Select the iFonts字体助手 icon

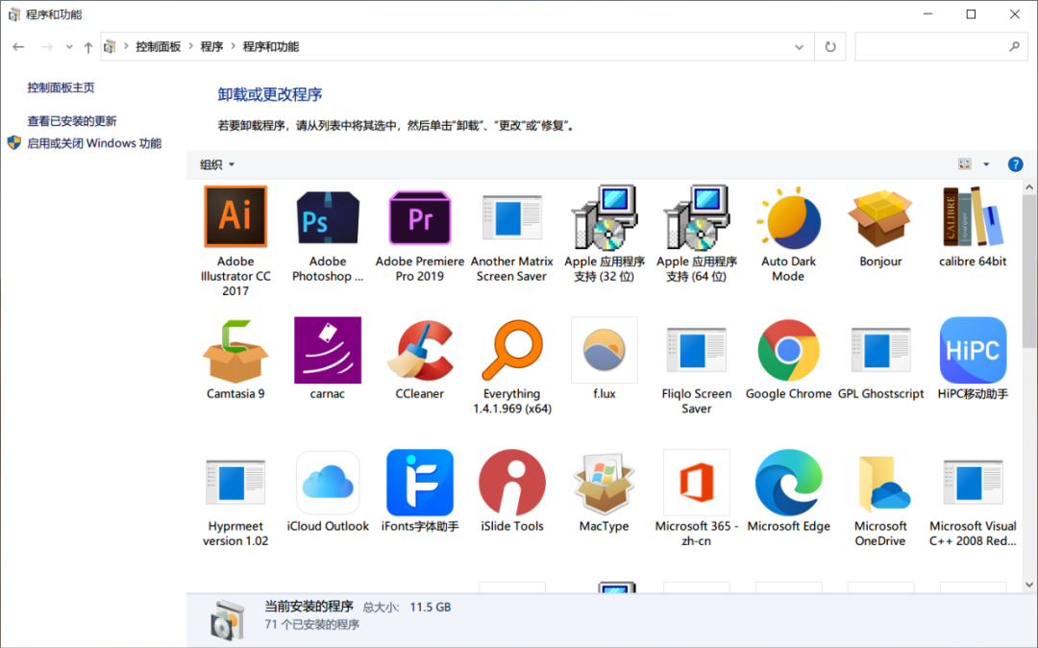420,483
